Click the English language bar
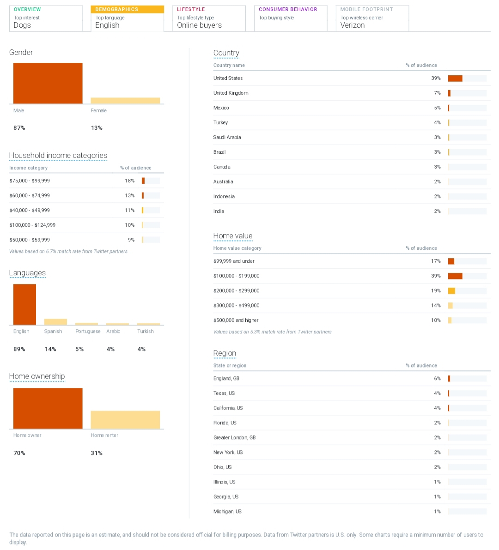The image size is (499, 550). (x=24, y=304)
